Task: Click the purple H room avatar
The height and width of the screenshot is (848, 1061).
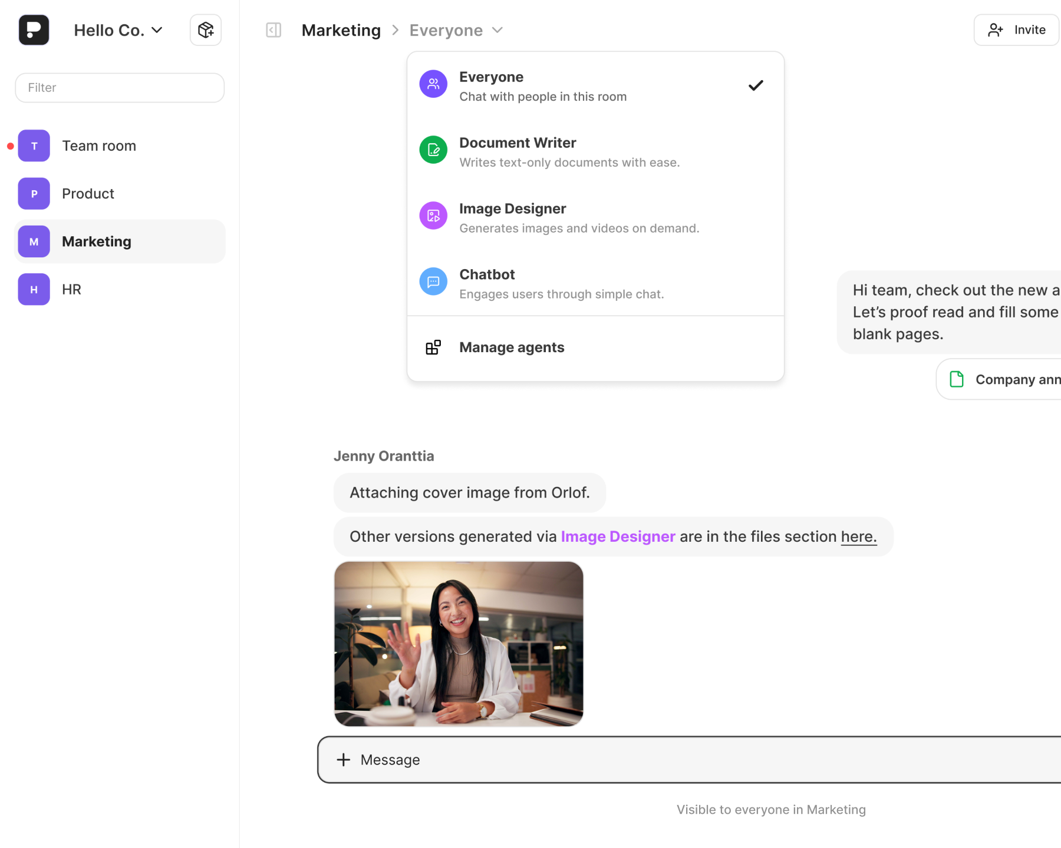Action: click(x=34, y=290)
